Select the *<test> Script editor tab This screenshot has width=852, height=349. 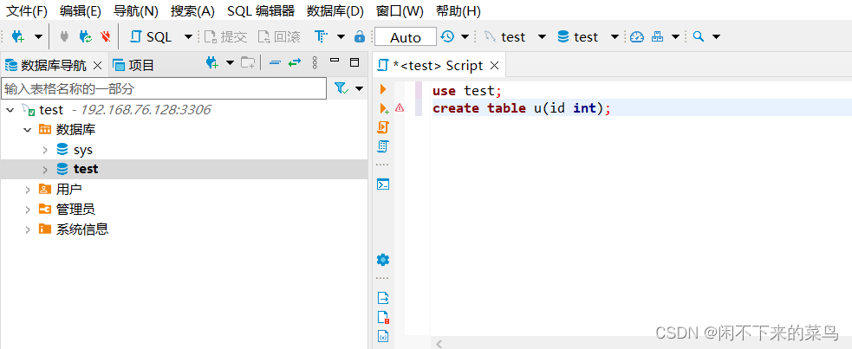pyautogui.click(x=438, y=66)
